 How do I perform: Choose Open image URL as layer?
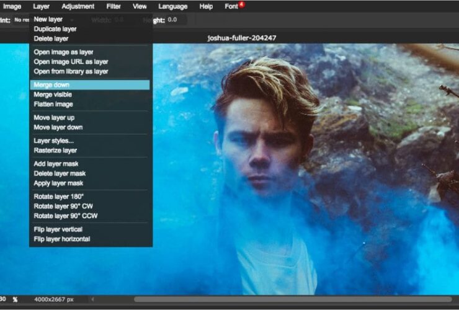89,62
